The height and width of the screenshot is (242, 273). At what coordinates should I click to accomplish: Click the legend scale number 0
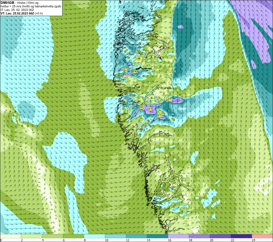(x=1, y=240)
